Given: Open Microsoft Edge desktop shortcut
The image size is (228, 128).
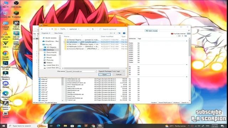Looking at the screenshot, I should tap(5, 95).
